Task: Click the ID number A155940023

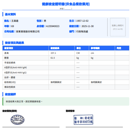Action: point(53,26)
